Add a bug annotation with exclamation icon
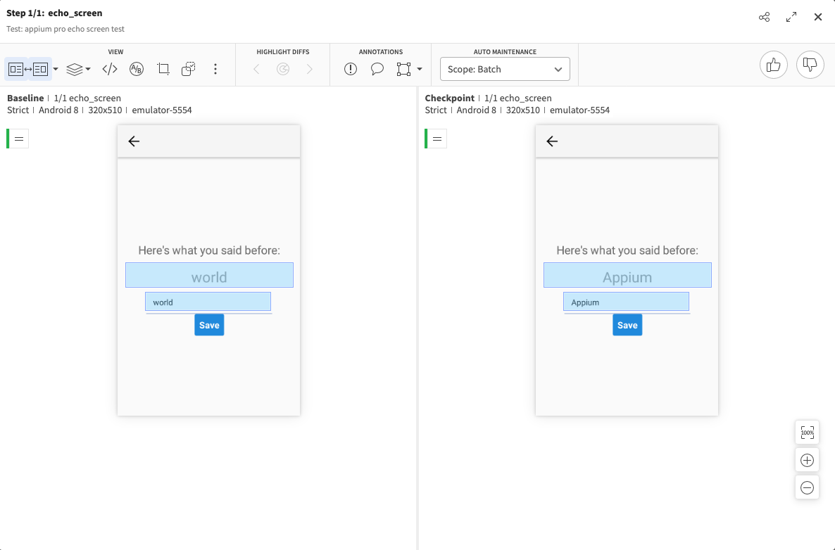This screenshot has width=835, height=550. (351, 69)
